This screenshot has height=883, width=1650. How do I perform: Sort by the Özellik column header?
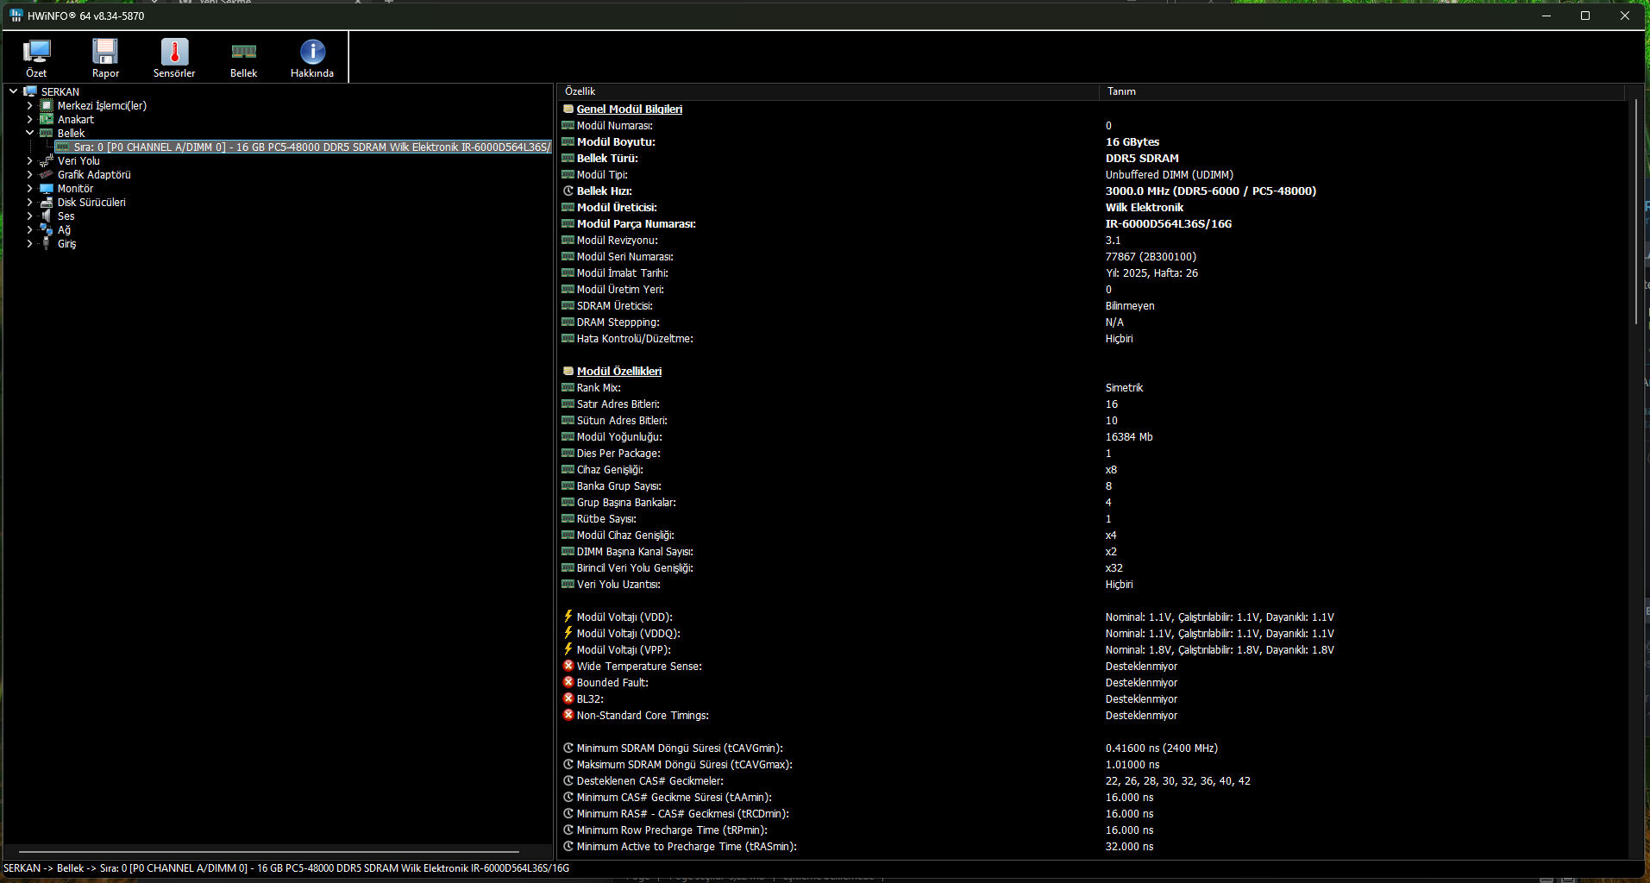point(828,91)
